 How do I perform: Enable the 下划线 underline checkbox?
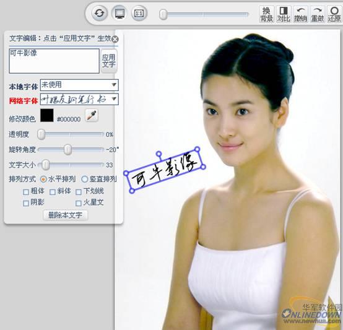[x=78, y=192]
